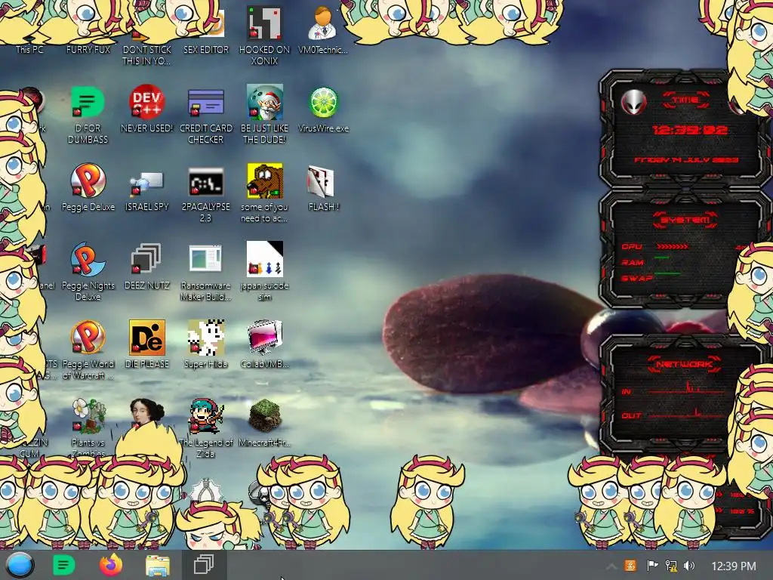The image size is (773, 580).
Task: Launch Minecraft4Fr grass block icon
Action: point(265,416)
